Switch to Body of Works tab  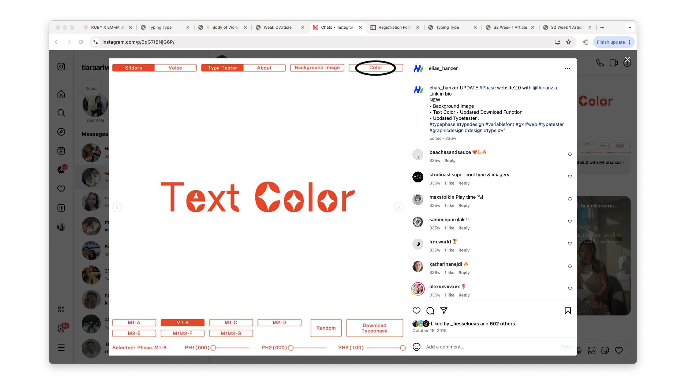click(222, 27)
